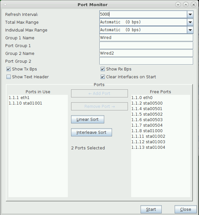Uncheck the Show Rx Bps option

pyautogui.click(x=103, y=69)
